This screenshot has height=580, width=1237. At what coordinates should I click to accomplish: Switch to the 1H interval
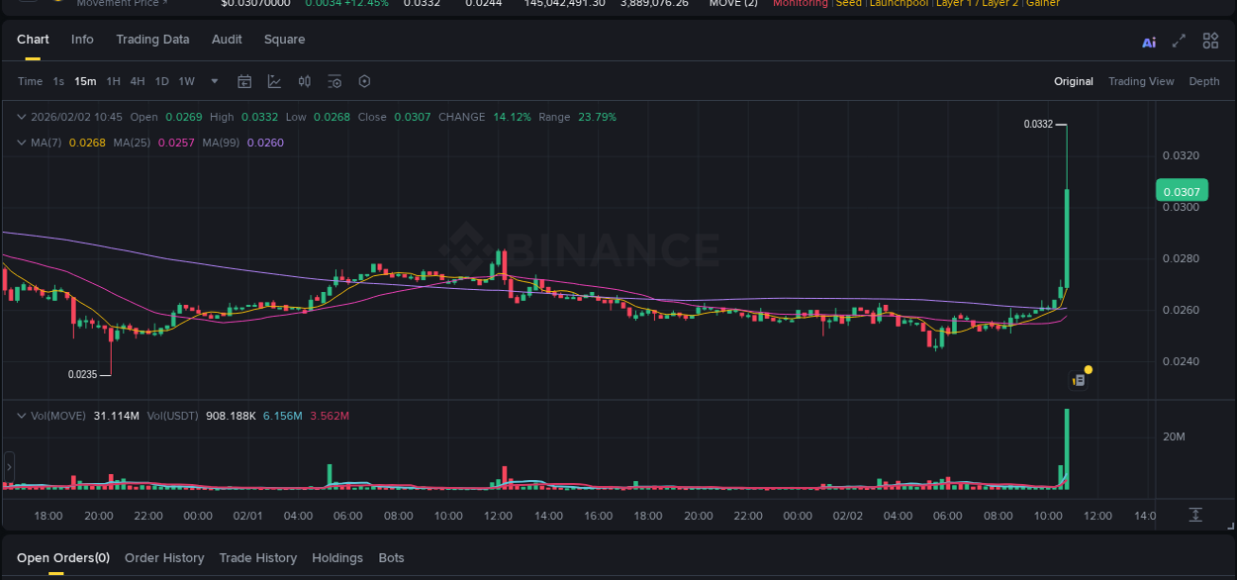(x=113, y=81)
